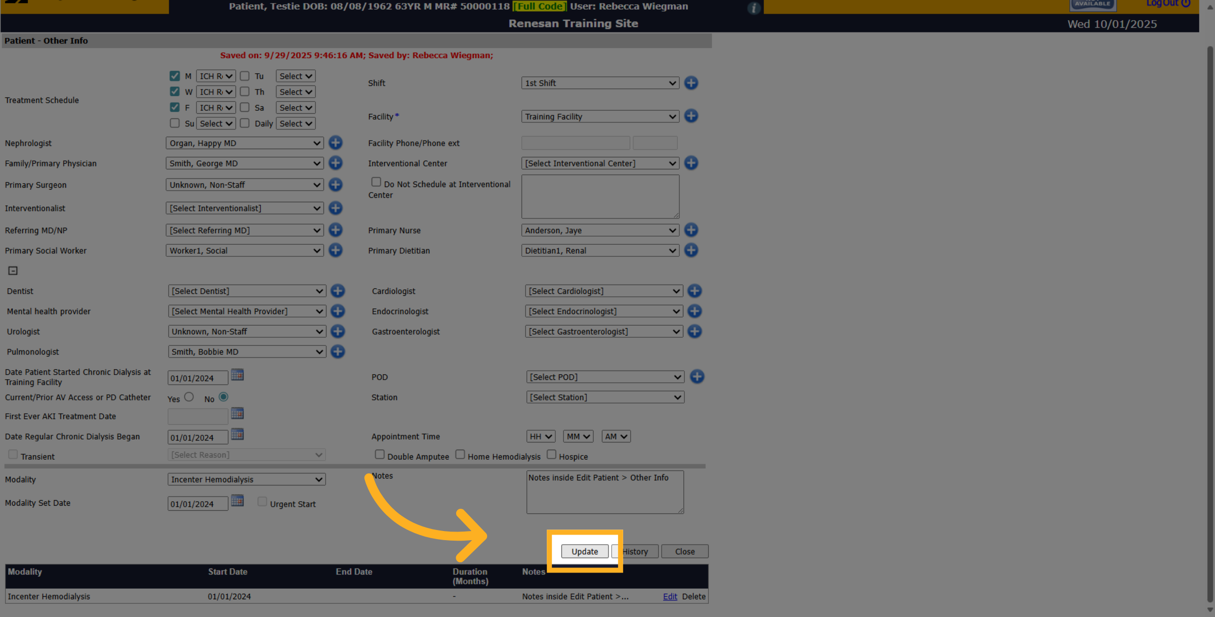Add a POD using plus icon
The height and width of the screenshot is (617, 1215).
[697, 377]
